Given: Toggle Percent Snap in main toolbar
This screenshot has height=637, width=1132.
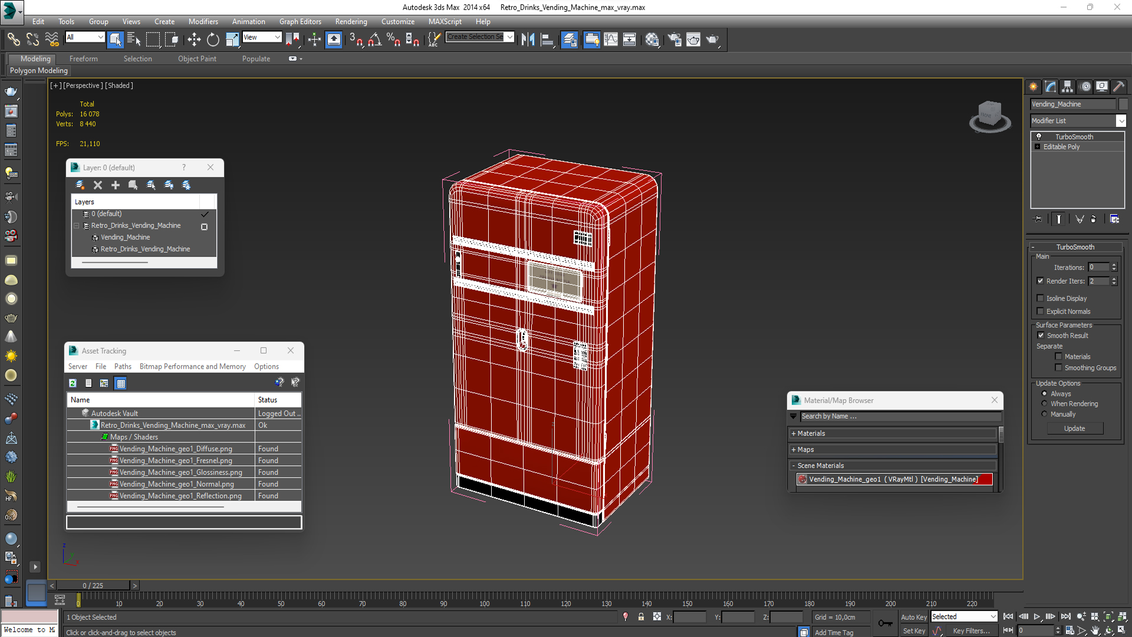Looking at the screenshot, I should 393,40.
